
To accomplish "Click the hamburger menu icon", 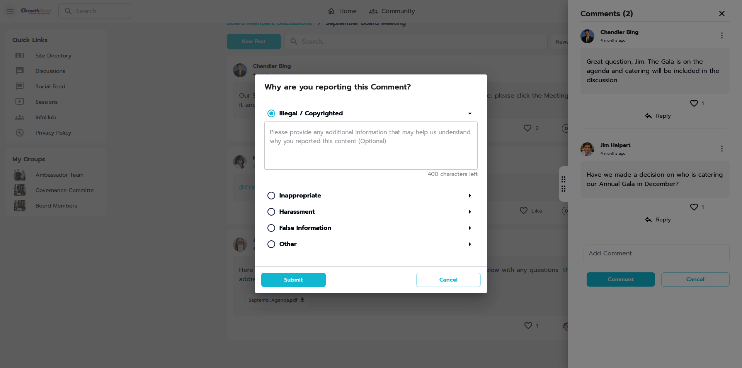I will tap(10, 11).
